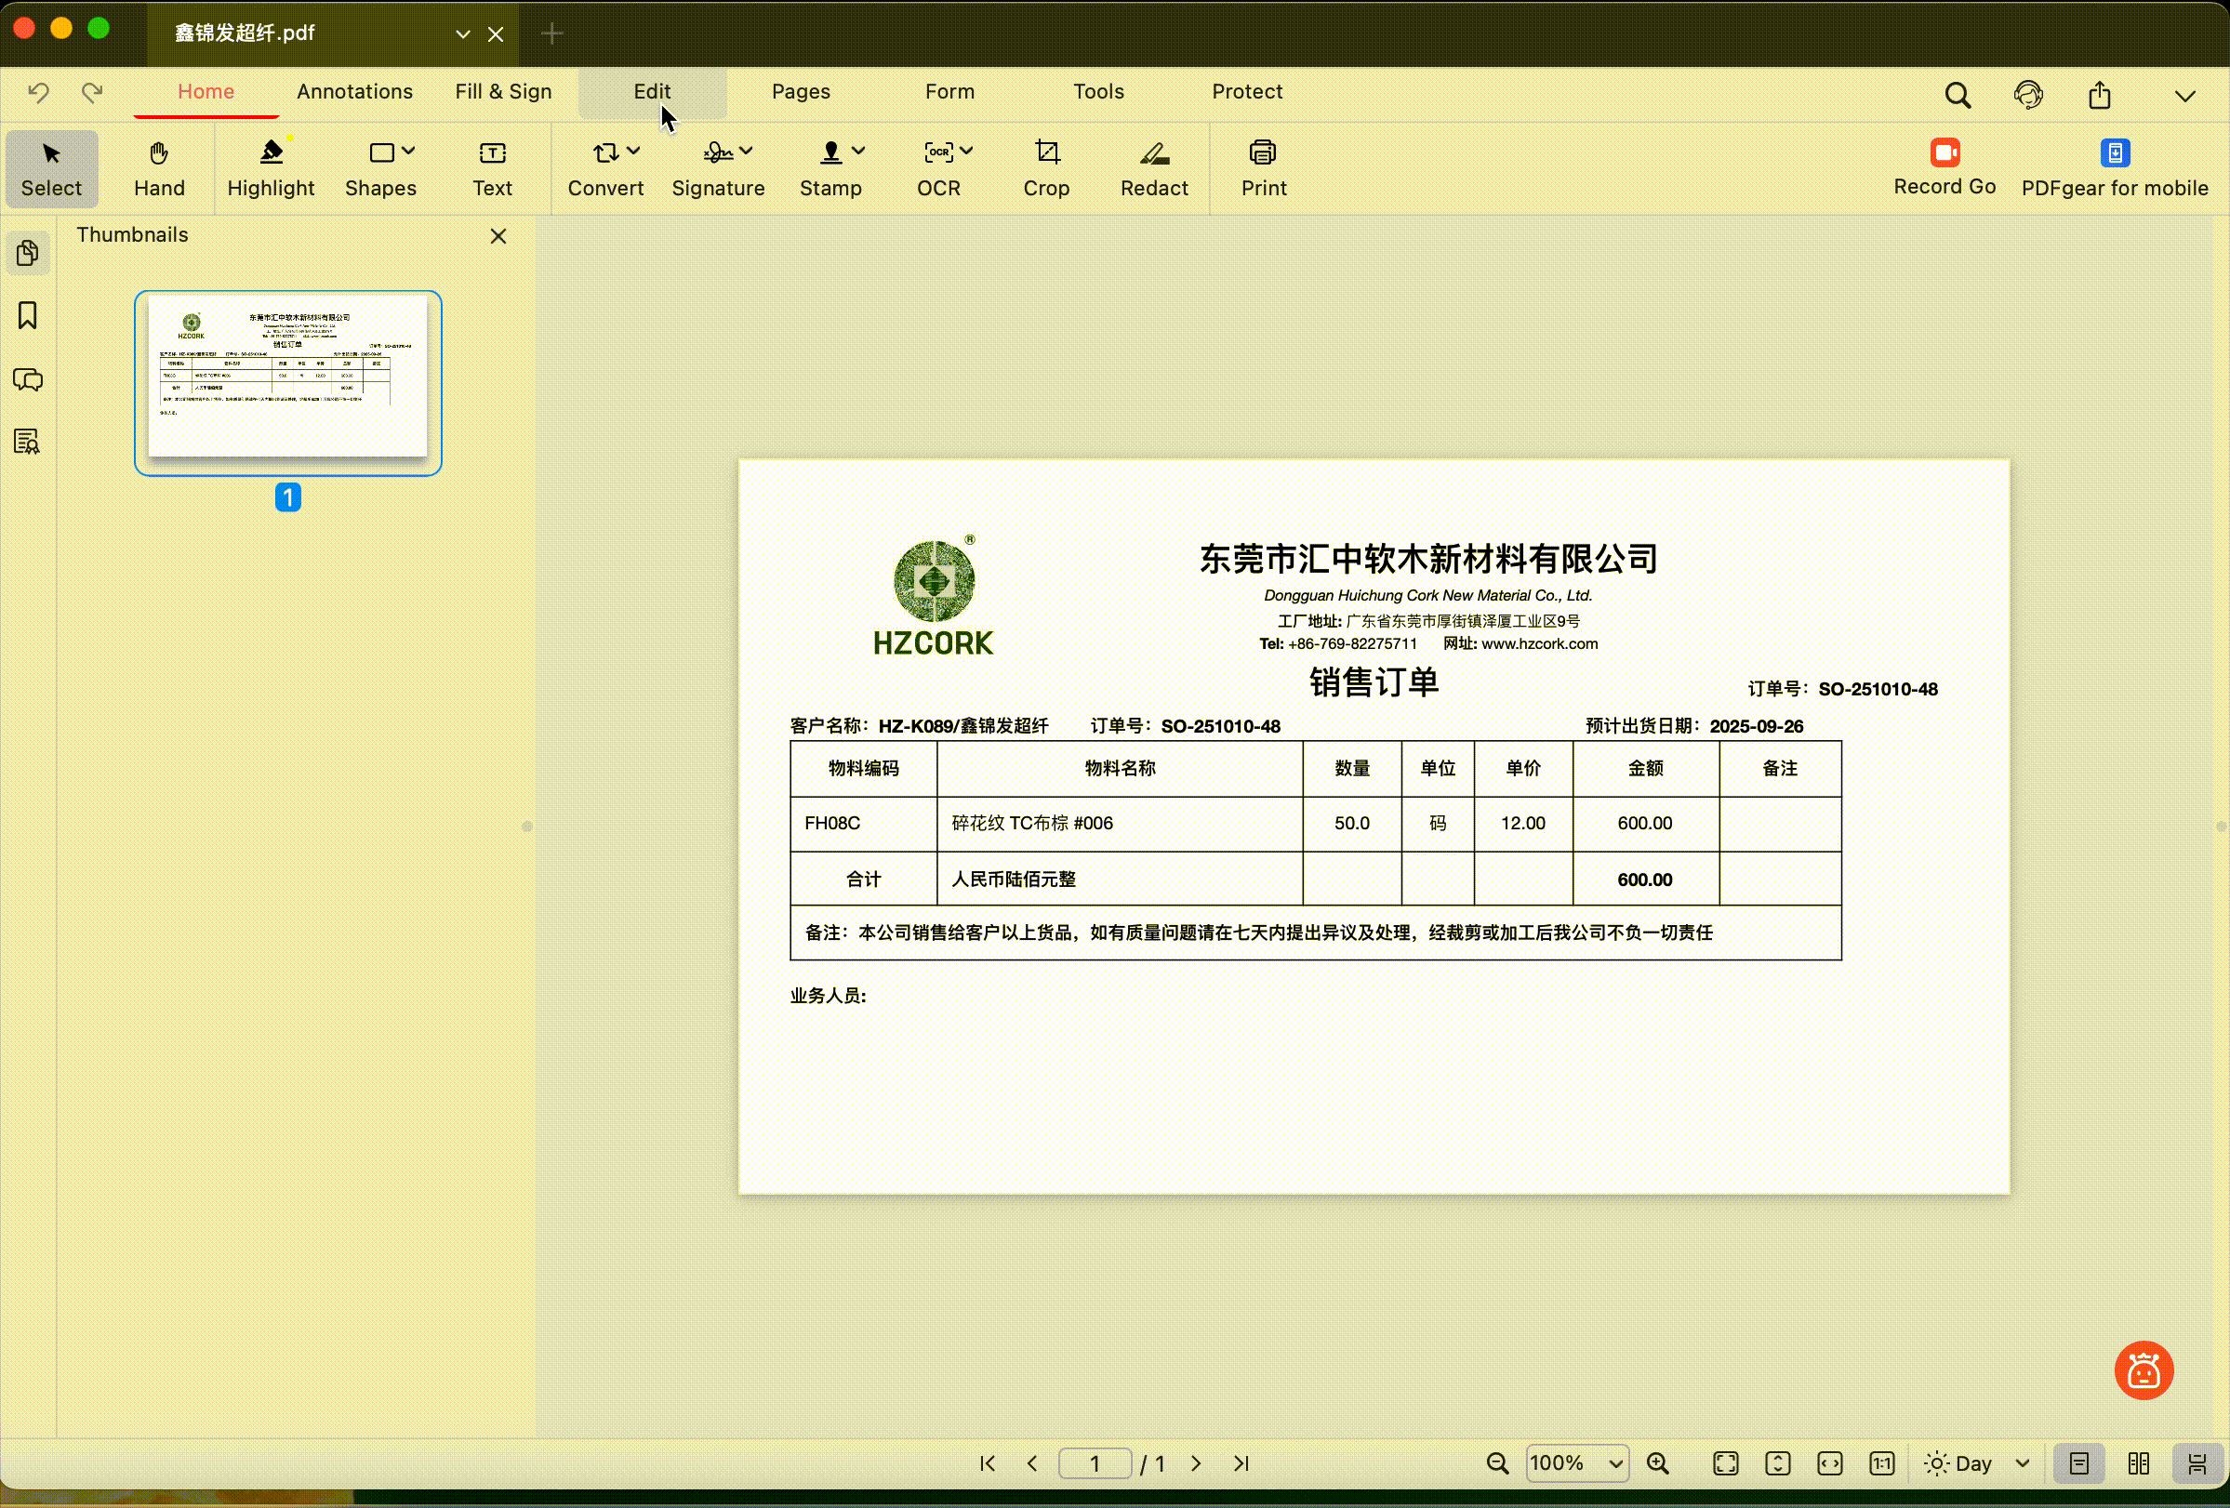
Task: Open the Day theme dropdown
Action: click(1977, 1463)
